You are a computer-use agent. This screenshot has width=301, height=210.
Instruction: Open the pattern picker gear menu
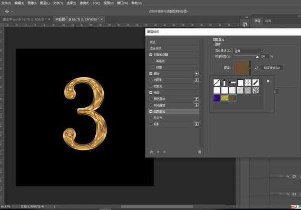point(268,81)
